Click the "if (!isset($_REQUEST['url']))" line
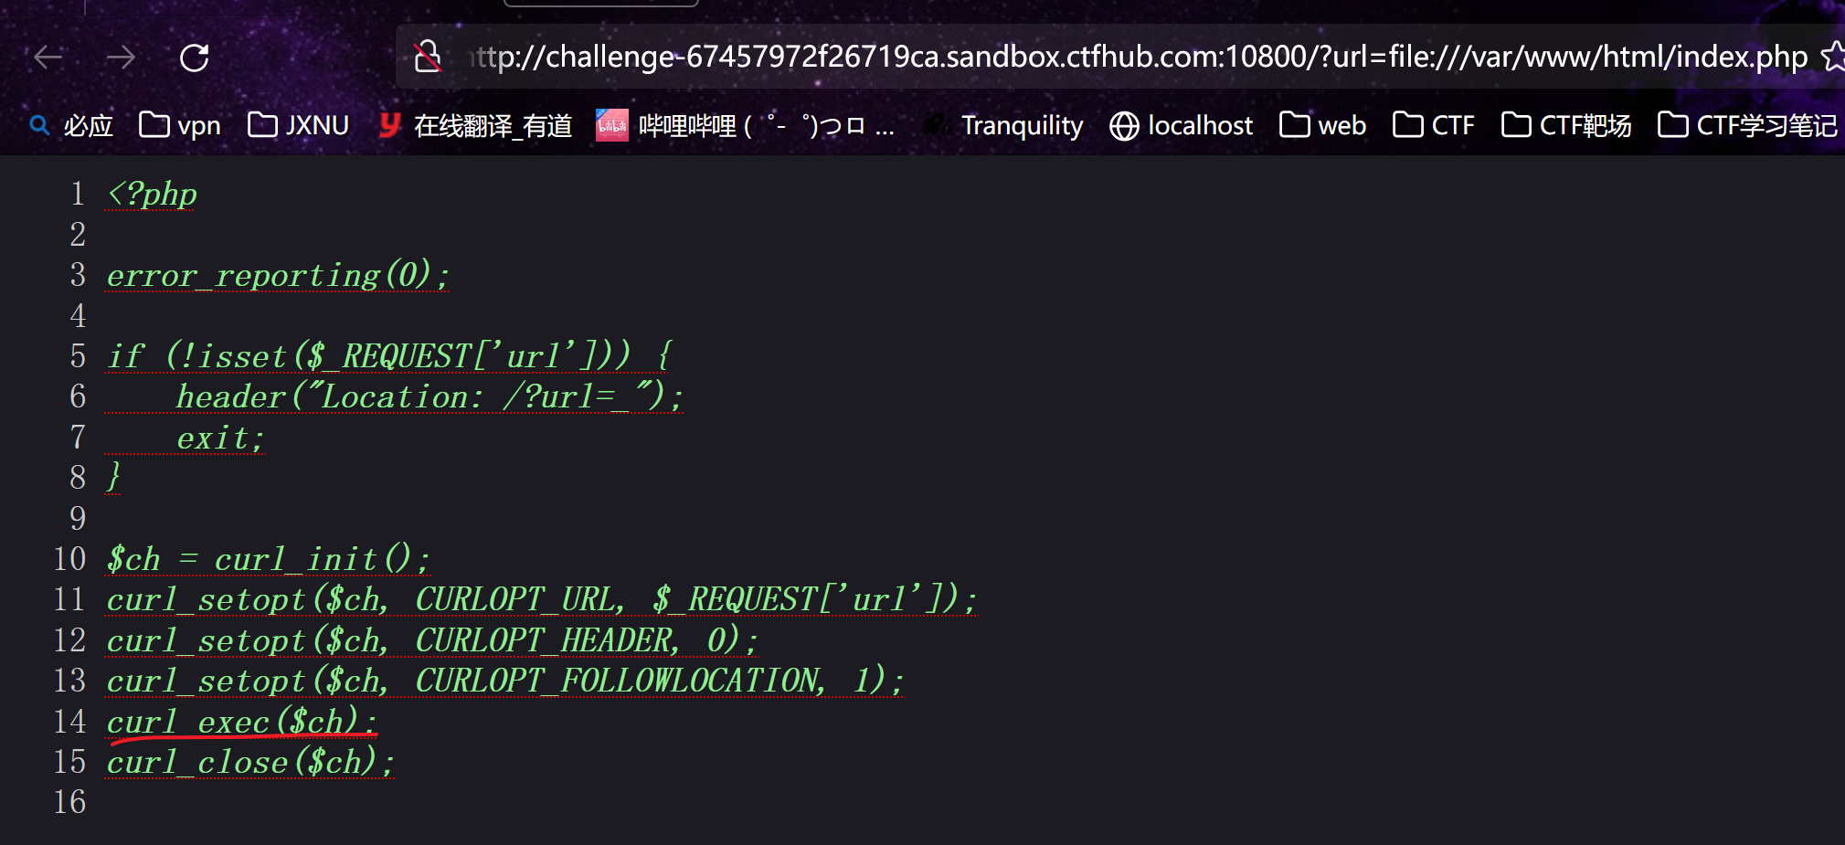This screenshot has width=1845, height=845. [390, 356]
